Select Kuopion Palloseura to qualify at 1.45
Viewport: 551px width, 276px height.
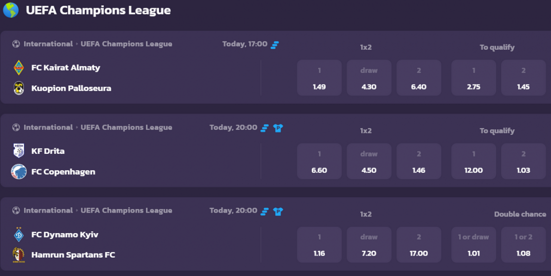pyautogui.click(x=523, y=78)
